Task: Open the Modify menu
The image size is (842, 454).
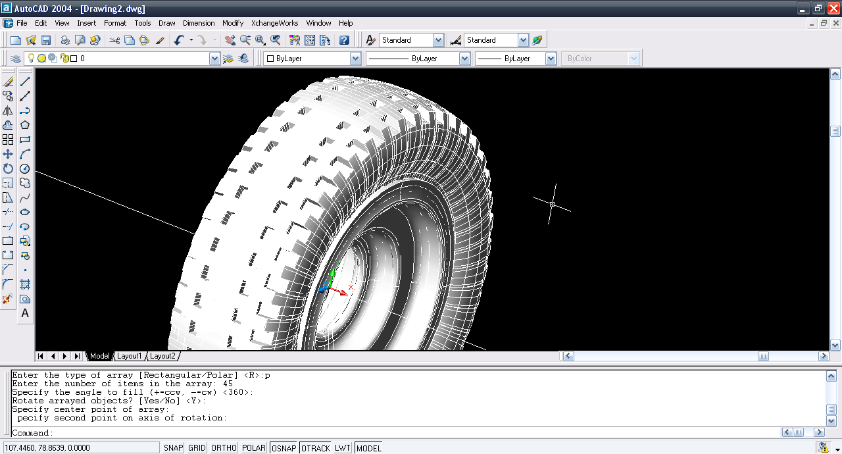Action: coord(233,23)
